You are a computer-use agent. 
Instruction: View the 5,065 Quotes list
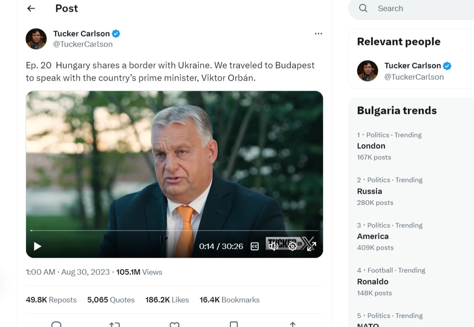point(111,300)
